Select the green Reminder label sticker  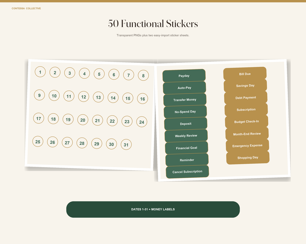point(187,160)
